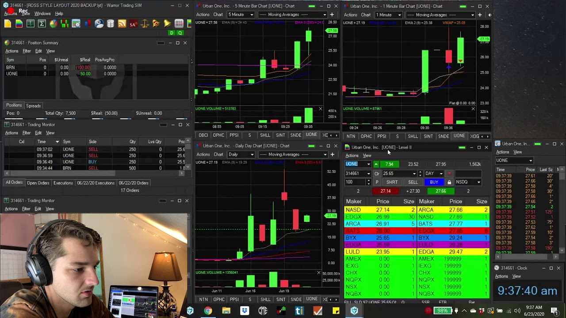Click the share quantity stepper arrows
This screenshot has width=566, height=318.
[368, 182]
